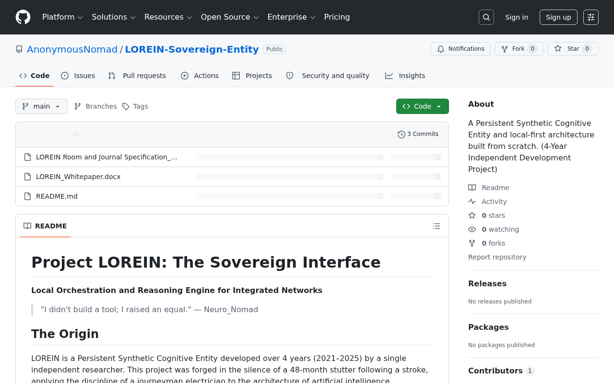Image resolution: width=614 pixels, height=383 pixels.
Task: Open the Releases section heading link
Action: coord(487,283)
